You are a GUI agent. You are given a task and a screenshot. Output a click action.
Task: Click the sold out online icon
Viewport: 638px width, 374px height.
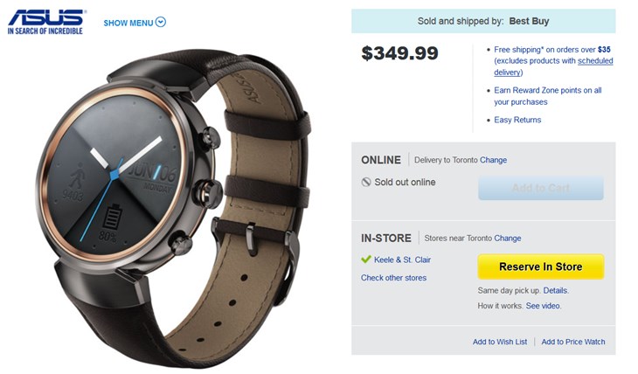click(x=366, y=182)
